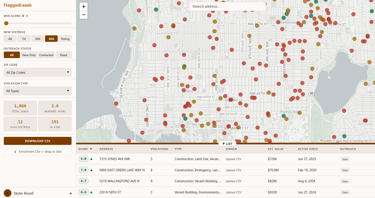
Task: Click the $76.9M estimated value cell
Action: [273, 170]
